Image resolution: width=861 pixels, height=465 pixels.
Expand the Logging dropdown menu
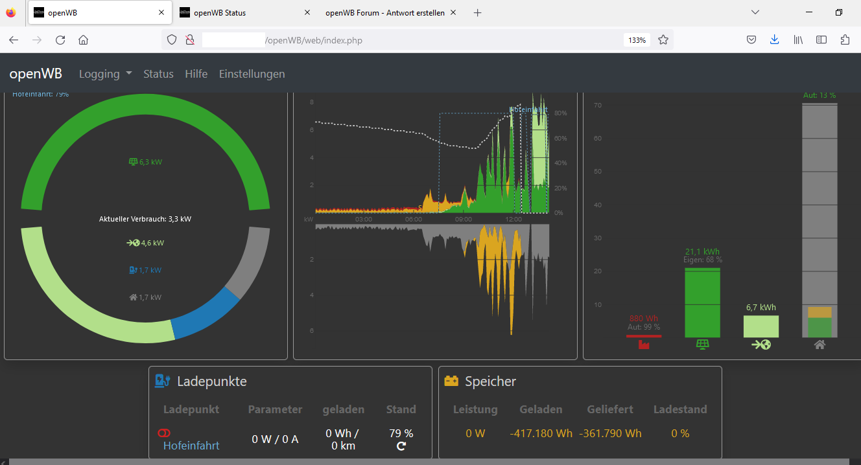105,74
